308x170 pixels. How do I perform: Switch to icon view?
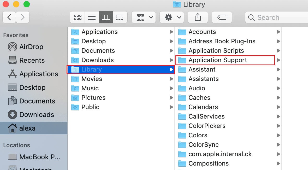pos(78,17)
